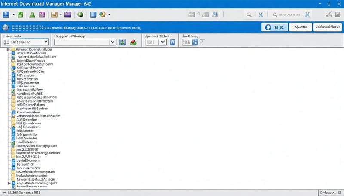Open dropdown arrow beside blue monitor icon
Viewport: 344px width, 196px height.
pos(13,15)
